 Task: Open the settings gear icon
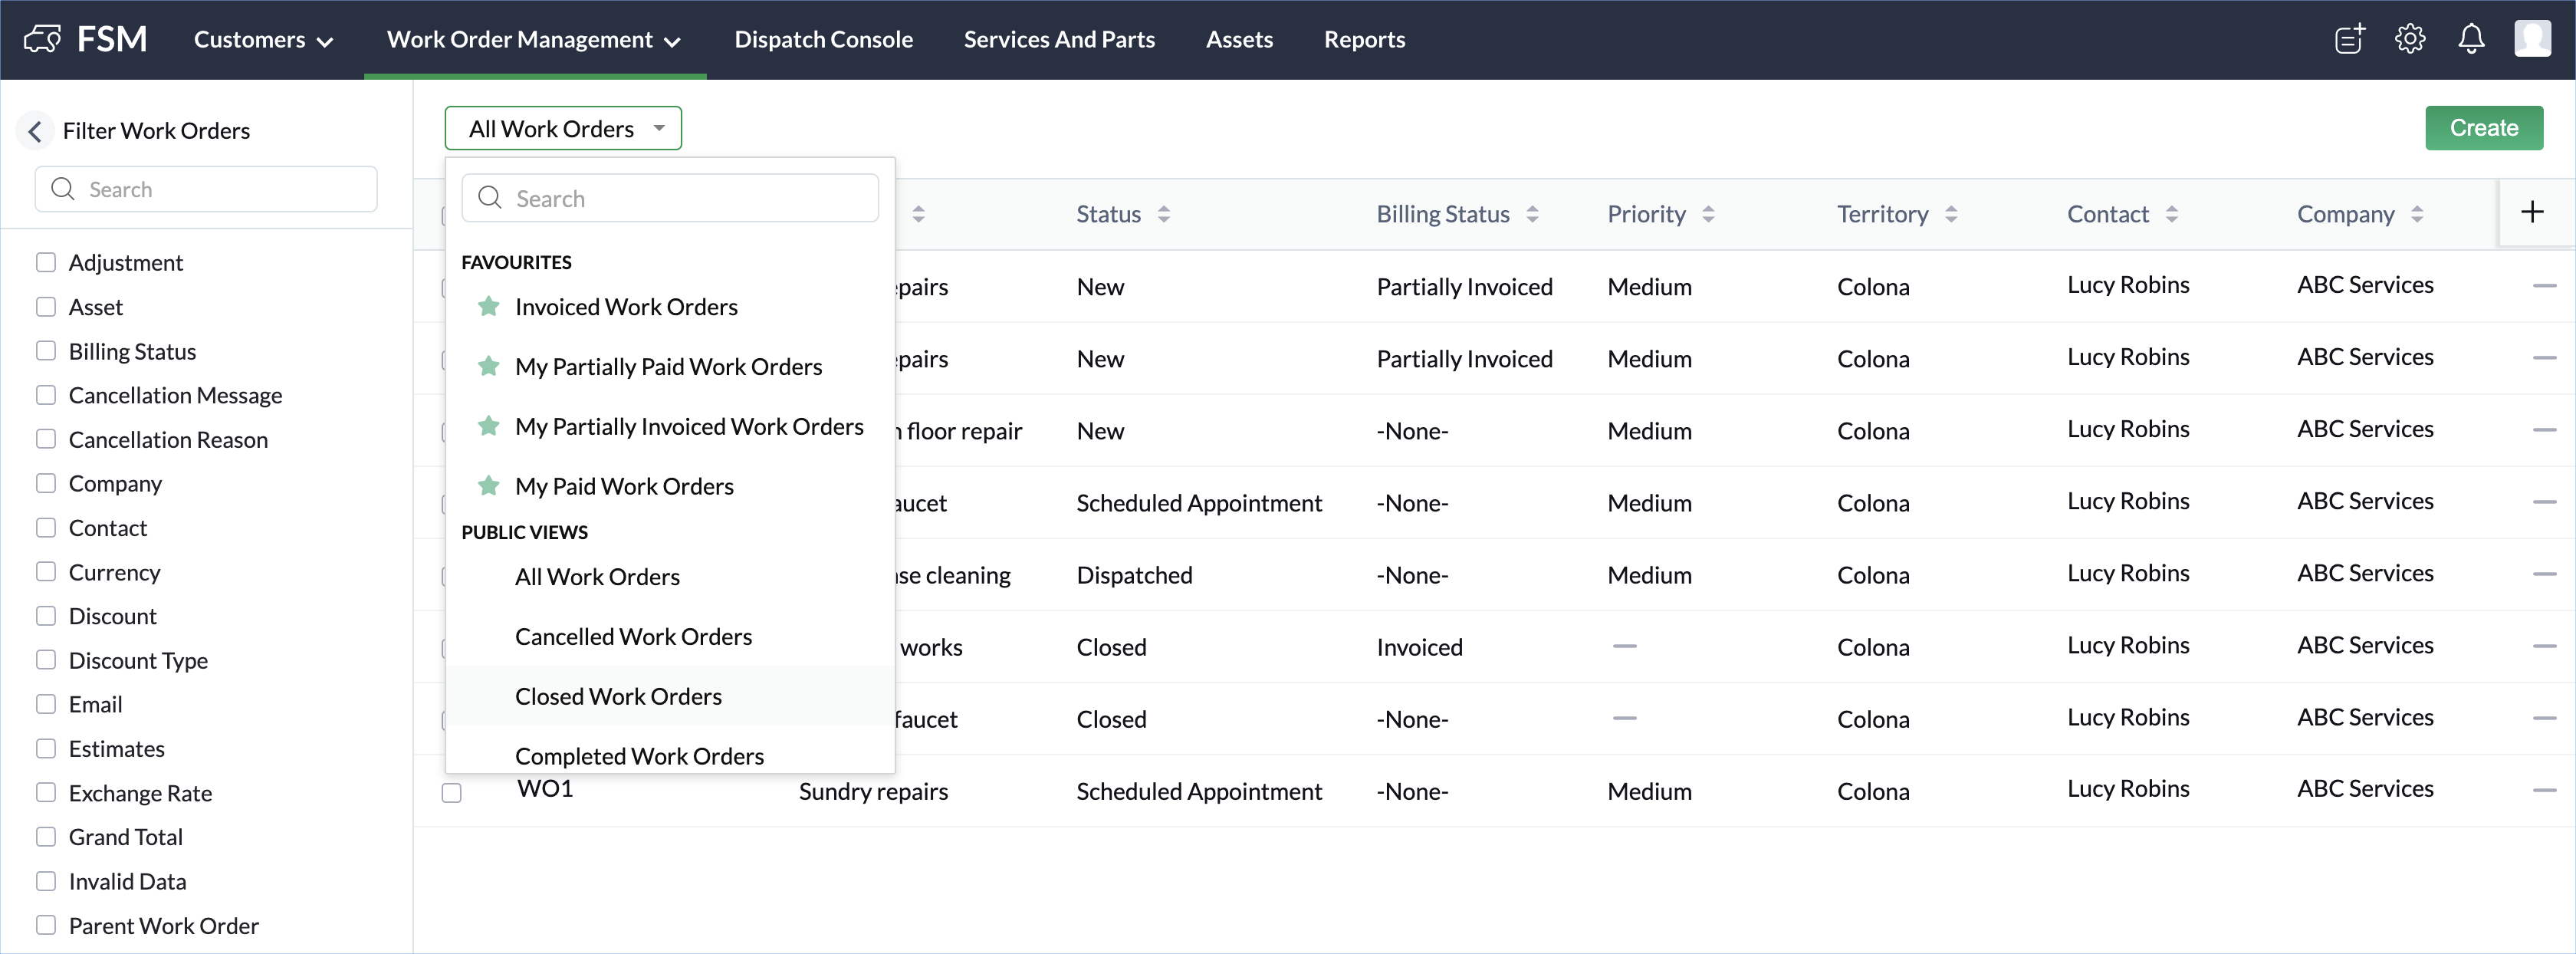pos(2410,39)
